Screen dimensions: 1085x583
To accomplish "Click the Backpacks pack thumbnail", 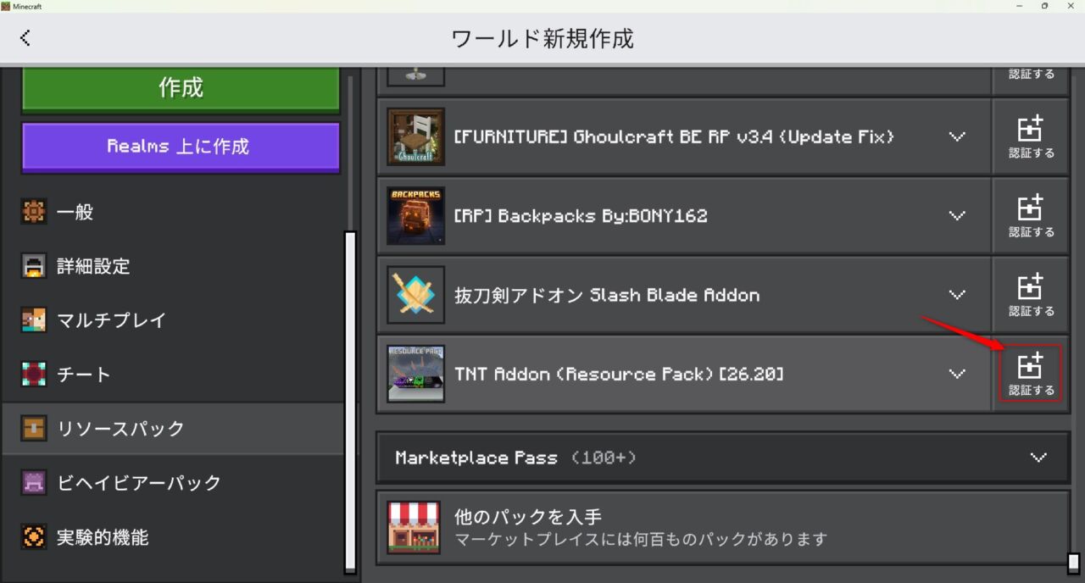I will tap(415, 215).
